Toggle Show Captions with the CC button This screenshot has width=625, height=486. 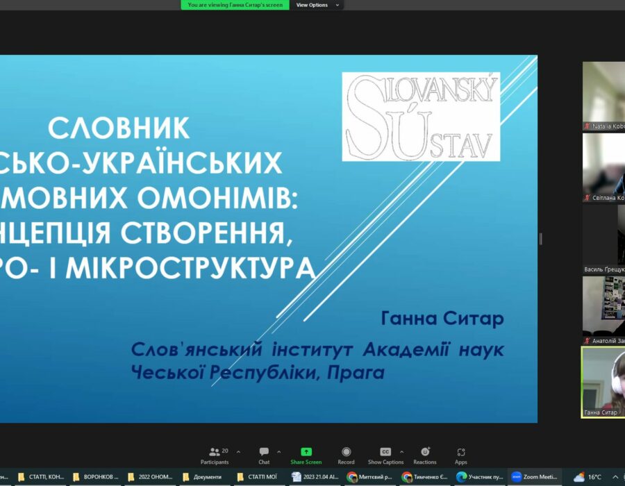(385, 452)
